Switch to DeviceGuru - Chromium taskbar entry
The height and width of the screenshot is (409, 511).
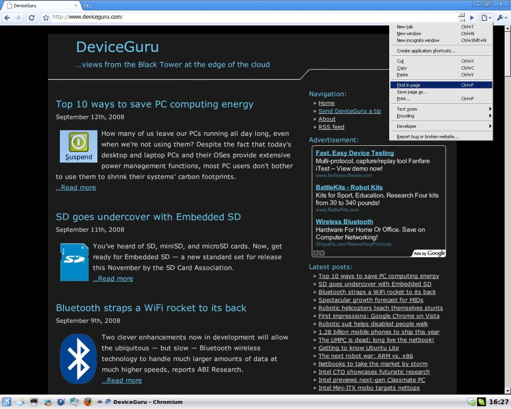pos(144,402)
